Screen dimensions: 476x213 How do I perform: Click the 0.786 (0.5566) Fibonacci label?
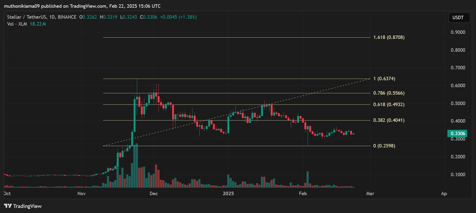tap(389, 93)
